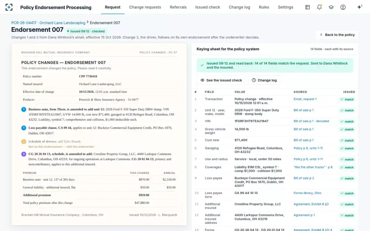Click See the issued check button
This screenshot has width=370, height=231.
click(221, 80)
